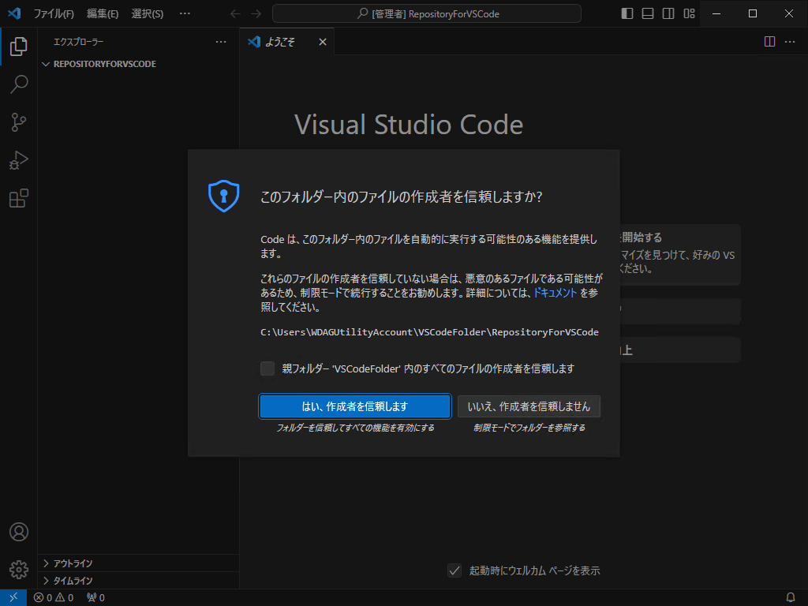
Task: Toggle bottom panel layout icon
Action: click(x=648, y=14)
